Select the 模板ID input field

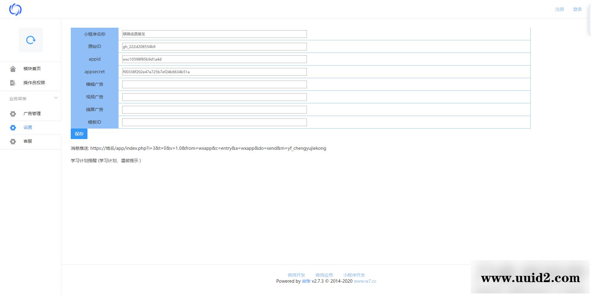[x=214, y=122]
